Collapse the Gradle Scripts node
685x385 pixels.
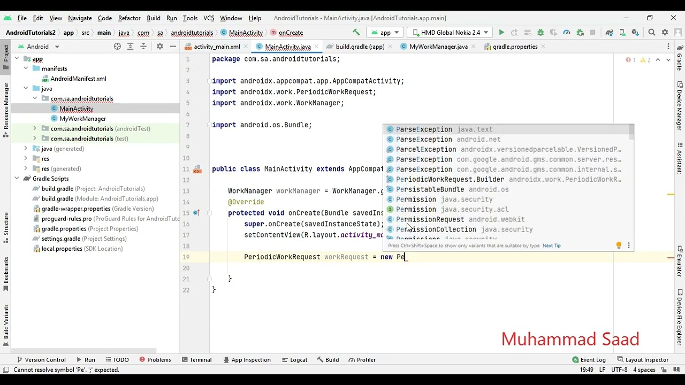point(17,179)
